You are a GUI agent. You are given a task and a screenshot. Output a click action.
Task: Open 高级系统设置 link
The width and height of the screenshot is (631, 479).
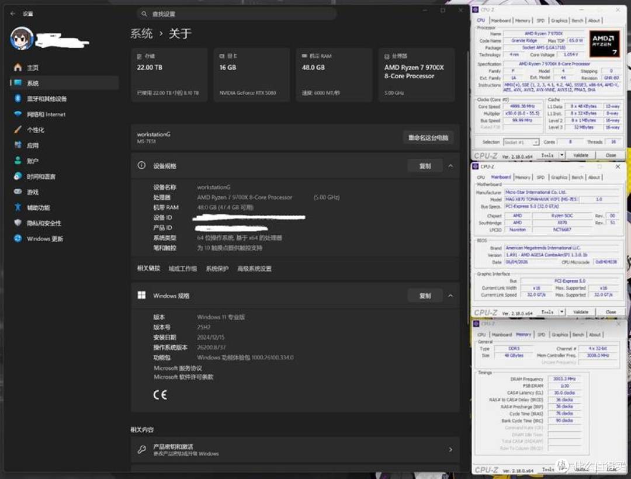[x=254, y=269]
